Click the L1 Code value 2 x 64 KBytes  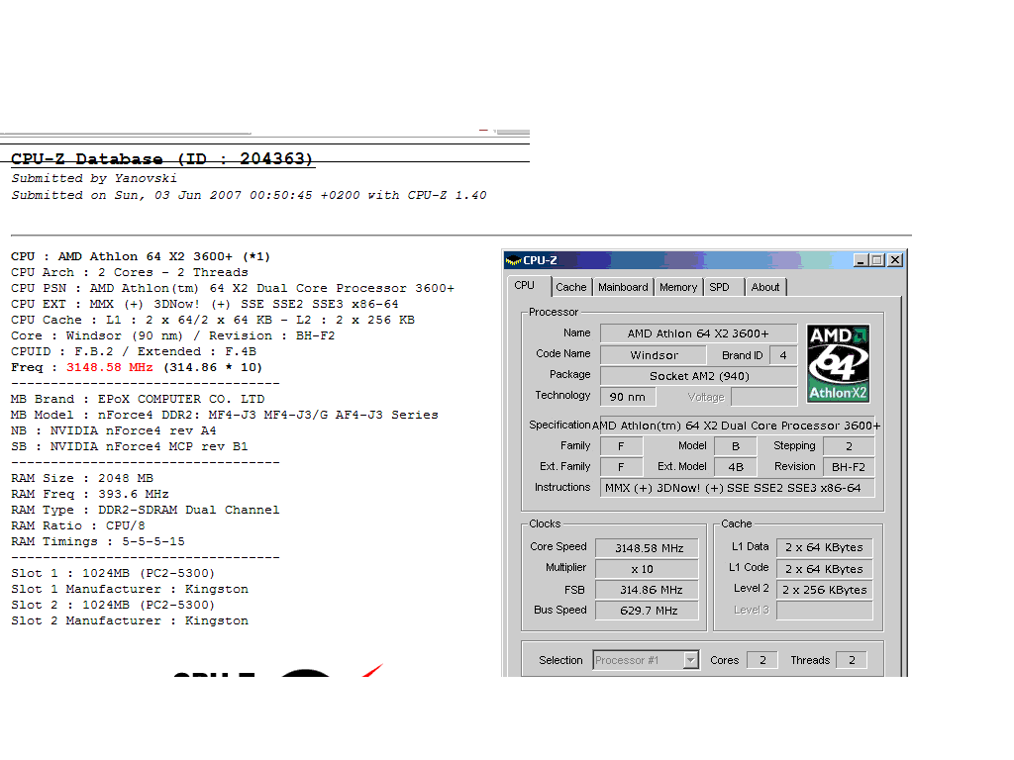tap(825, 569)
